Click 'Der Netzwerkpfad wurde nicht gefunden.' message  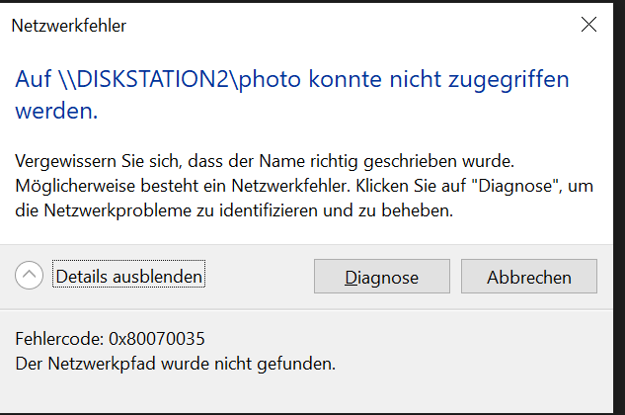click(x=176, y=364)
